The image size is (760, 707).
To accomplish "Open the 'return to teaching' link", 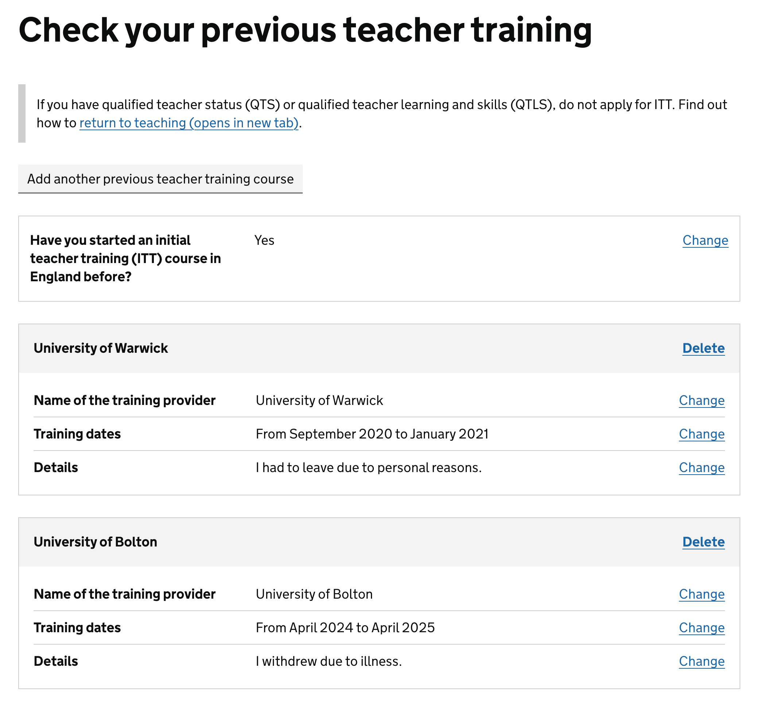I will (x=189, y=123).
